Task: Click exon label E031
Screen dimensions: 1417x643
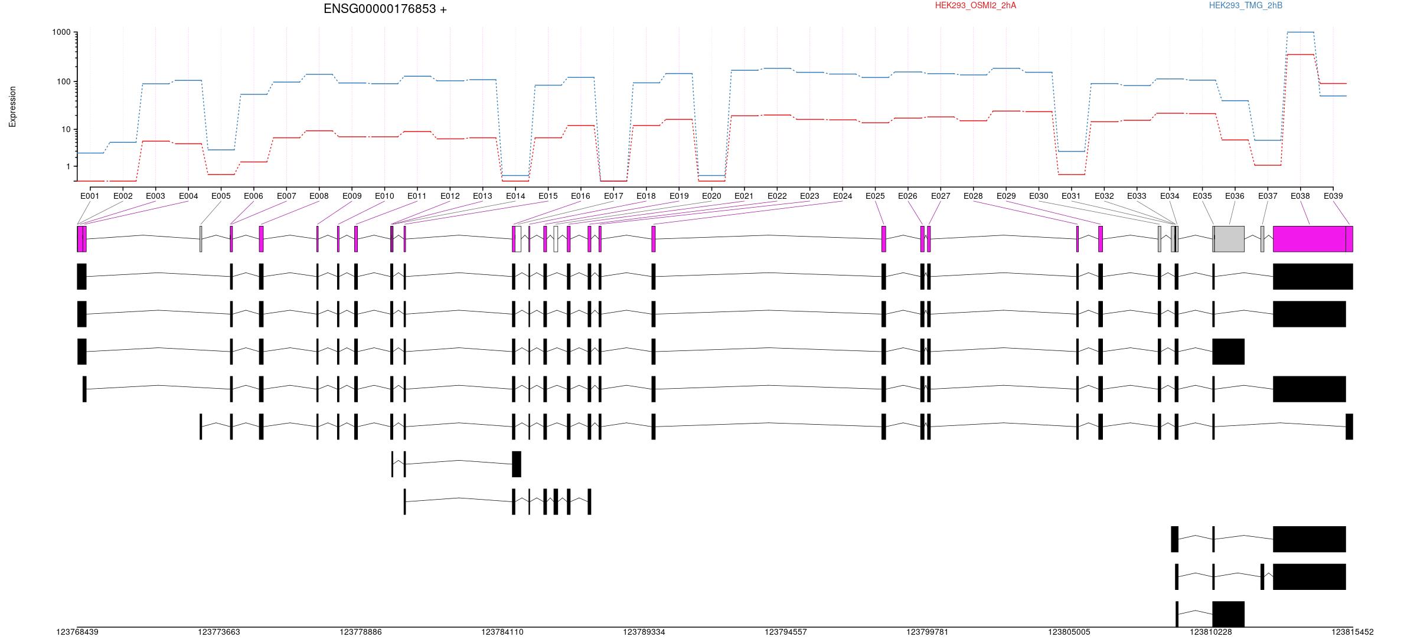Action: pos(1071,196)
